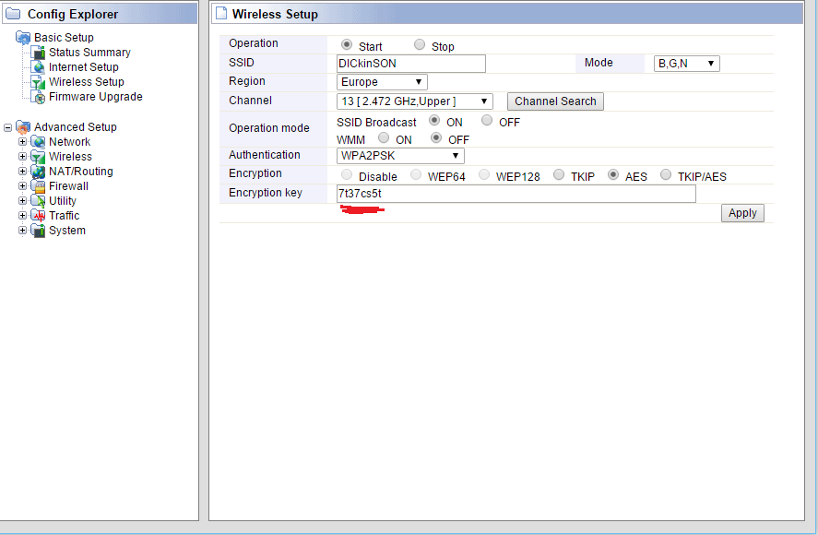Select the disabled Disable encryption option
The image size is (818, 535).
point(347,175)
